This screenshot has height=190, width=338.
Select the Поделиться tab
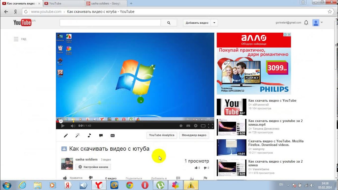point(134,178)
